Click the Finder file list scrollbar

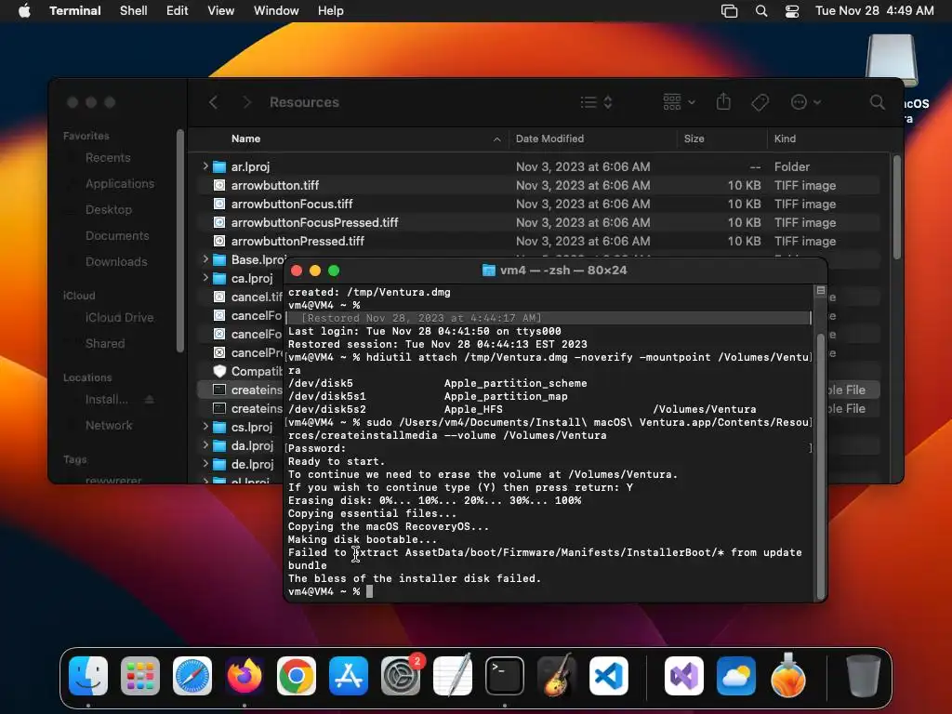point(897,207)
